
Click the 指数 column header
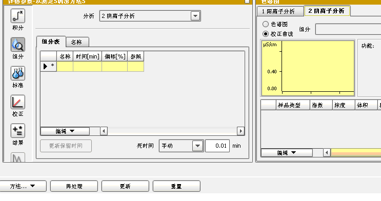[x=321, y=105]
